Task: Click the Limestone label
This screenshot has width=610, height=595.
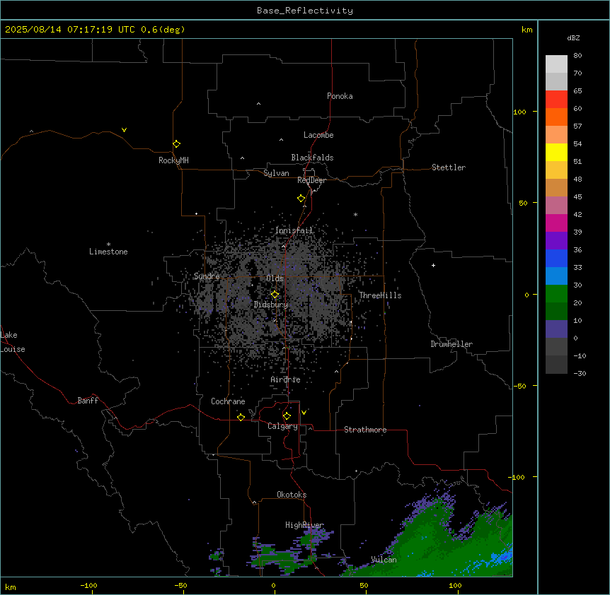Action: tap(108, 252)
